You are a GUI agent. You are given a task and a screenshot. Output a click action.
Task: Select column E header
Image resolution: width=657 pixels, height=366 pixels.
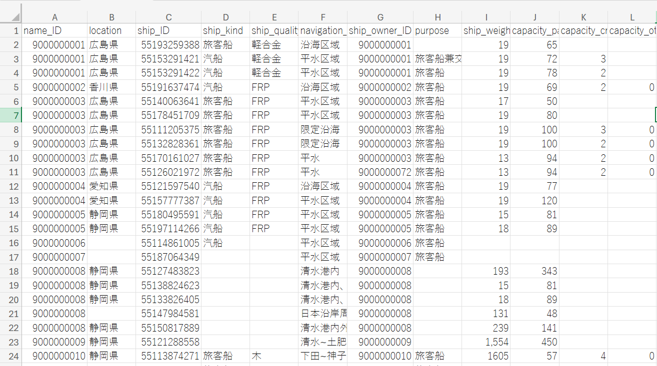(274, 17)
